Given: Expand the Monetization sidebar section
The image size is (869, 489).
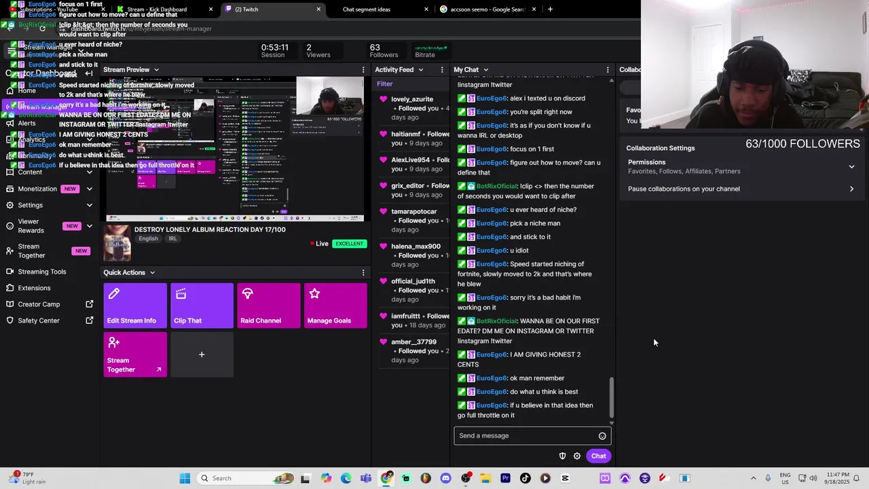Looking at the screenshot, I should (89, 189).
